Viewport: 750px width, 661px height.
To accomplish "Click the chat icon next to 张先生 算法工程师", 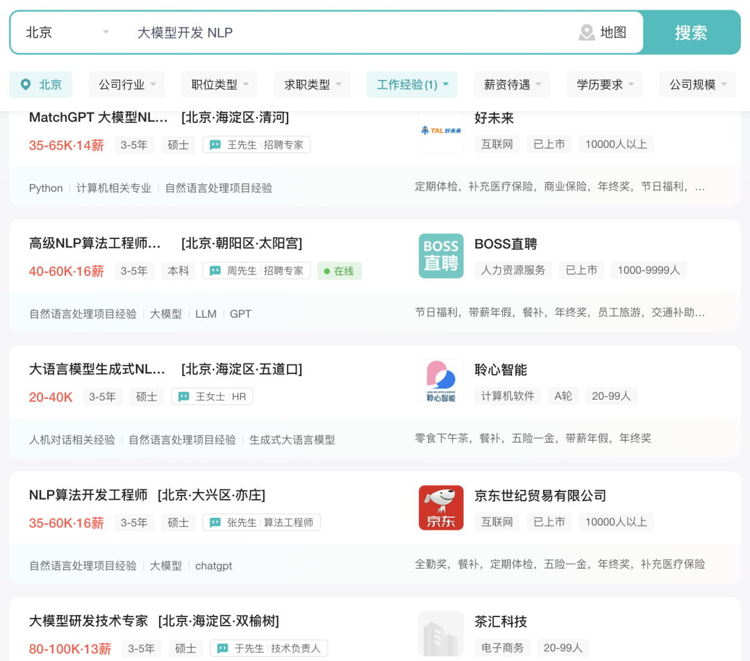I will pyautogui.click(x=215, y=522).
